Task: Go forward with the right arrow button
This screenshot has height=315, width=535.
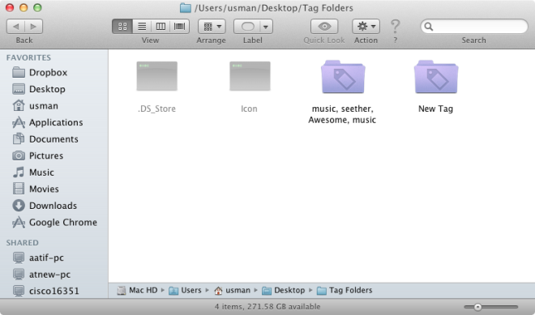Action: pyautogui.click(x=33, y=26)
